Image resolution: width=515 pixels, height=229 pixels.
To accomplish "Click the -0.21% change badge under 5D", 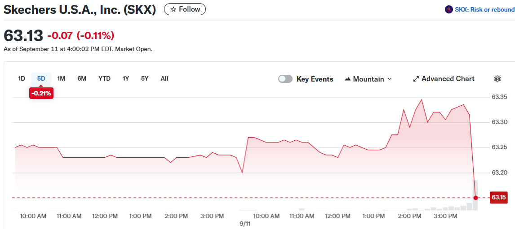I will pyautogui.click(x=41, y=93).
